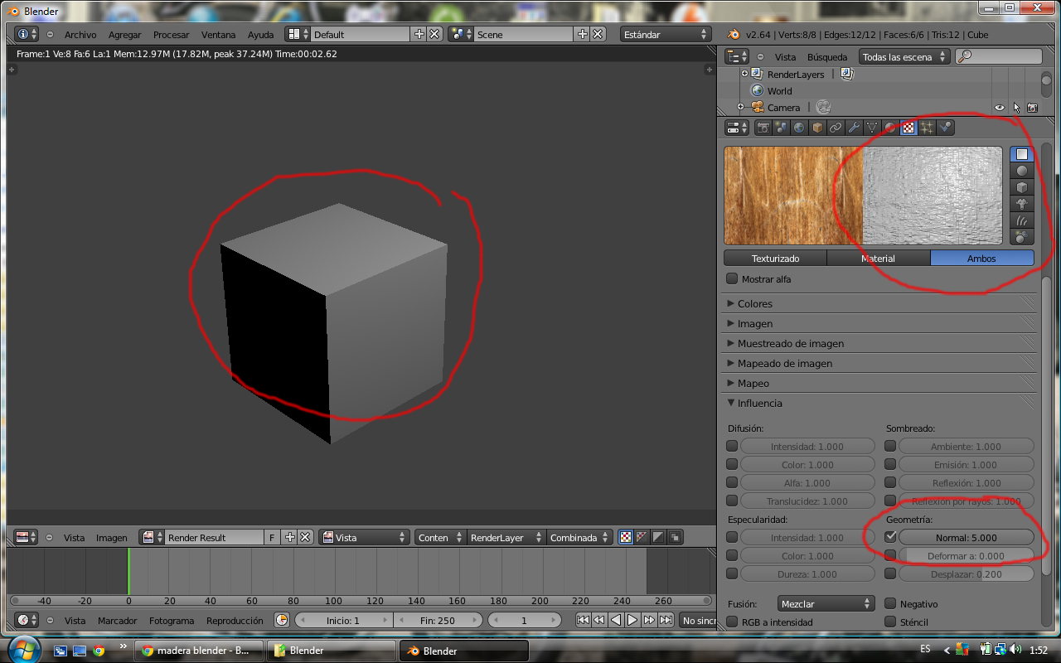Click the play animation forward button
This screenshot has width=1061, height=663.
click(x=632, y=620)
